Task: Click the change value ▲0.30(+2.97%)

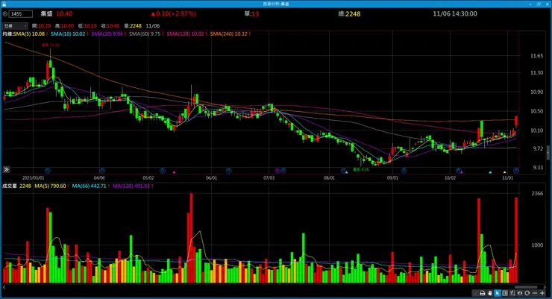Action: (173, 13)
